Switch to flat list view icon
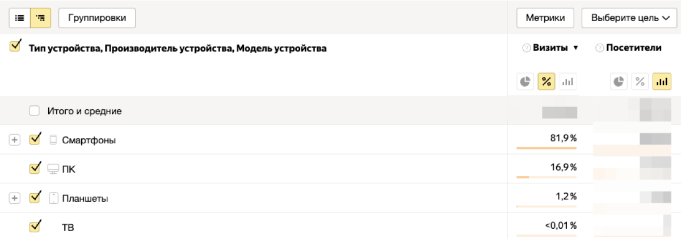 20,18
